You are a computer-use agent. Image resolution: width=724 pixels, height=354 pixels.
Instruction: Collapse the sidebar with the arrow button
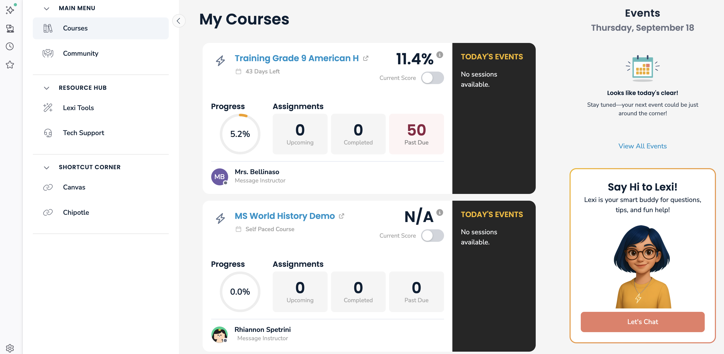click(x=178, y=21)
